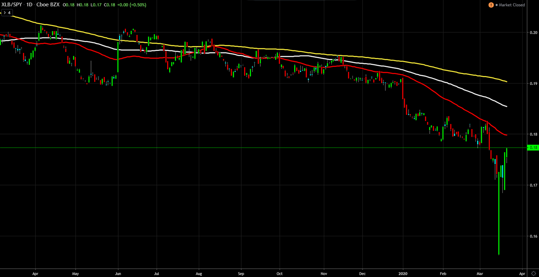Viewport: 539px width, 277px height.
Task: Click the 2020 label on time axis
Action: coord(403,273)
